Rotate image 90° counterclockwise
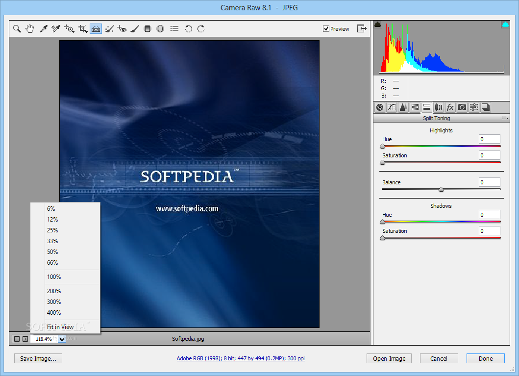 tap(188, 29)
